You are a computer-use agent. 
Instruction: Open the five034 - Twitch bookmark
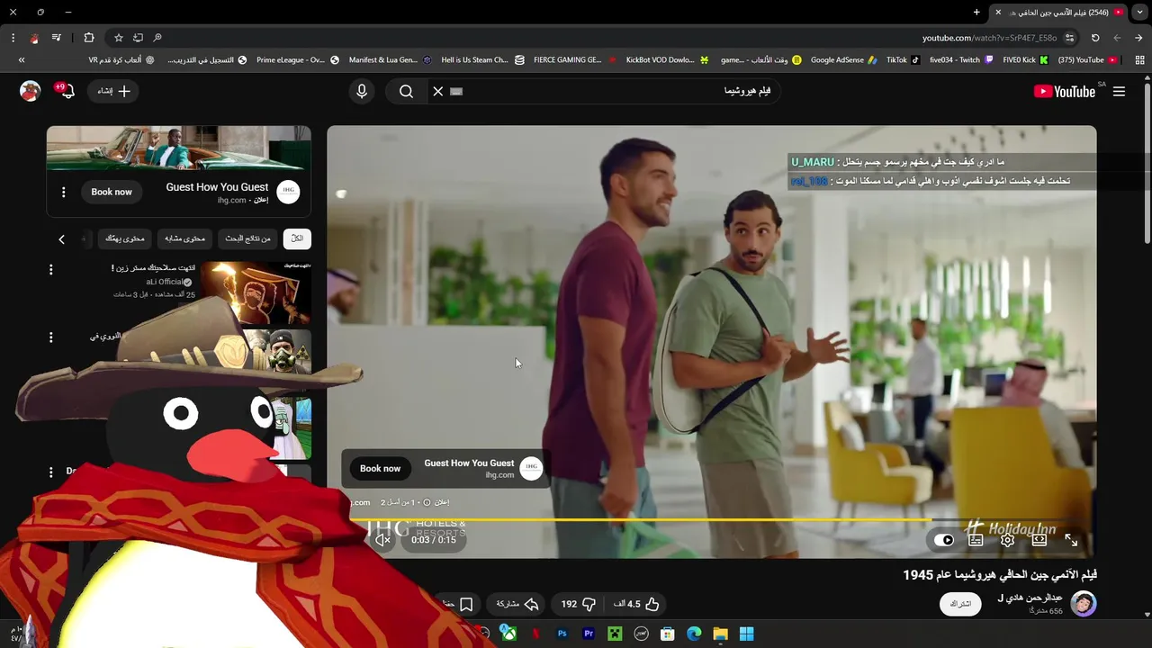[961, 60]
